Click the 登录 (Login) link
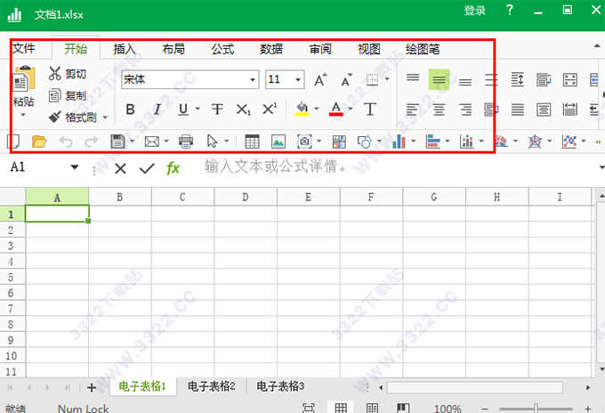Screen dimensions: 605x413 pyautogui.click(x=474, y=11)
